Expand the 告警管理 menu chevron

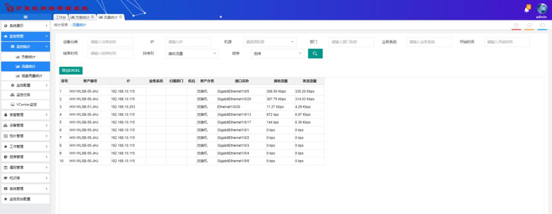click(x=46, y=115)
